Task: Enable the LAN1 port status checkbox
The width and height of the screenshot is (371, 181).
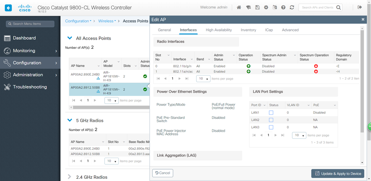Action: (271, 113)
